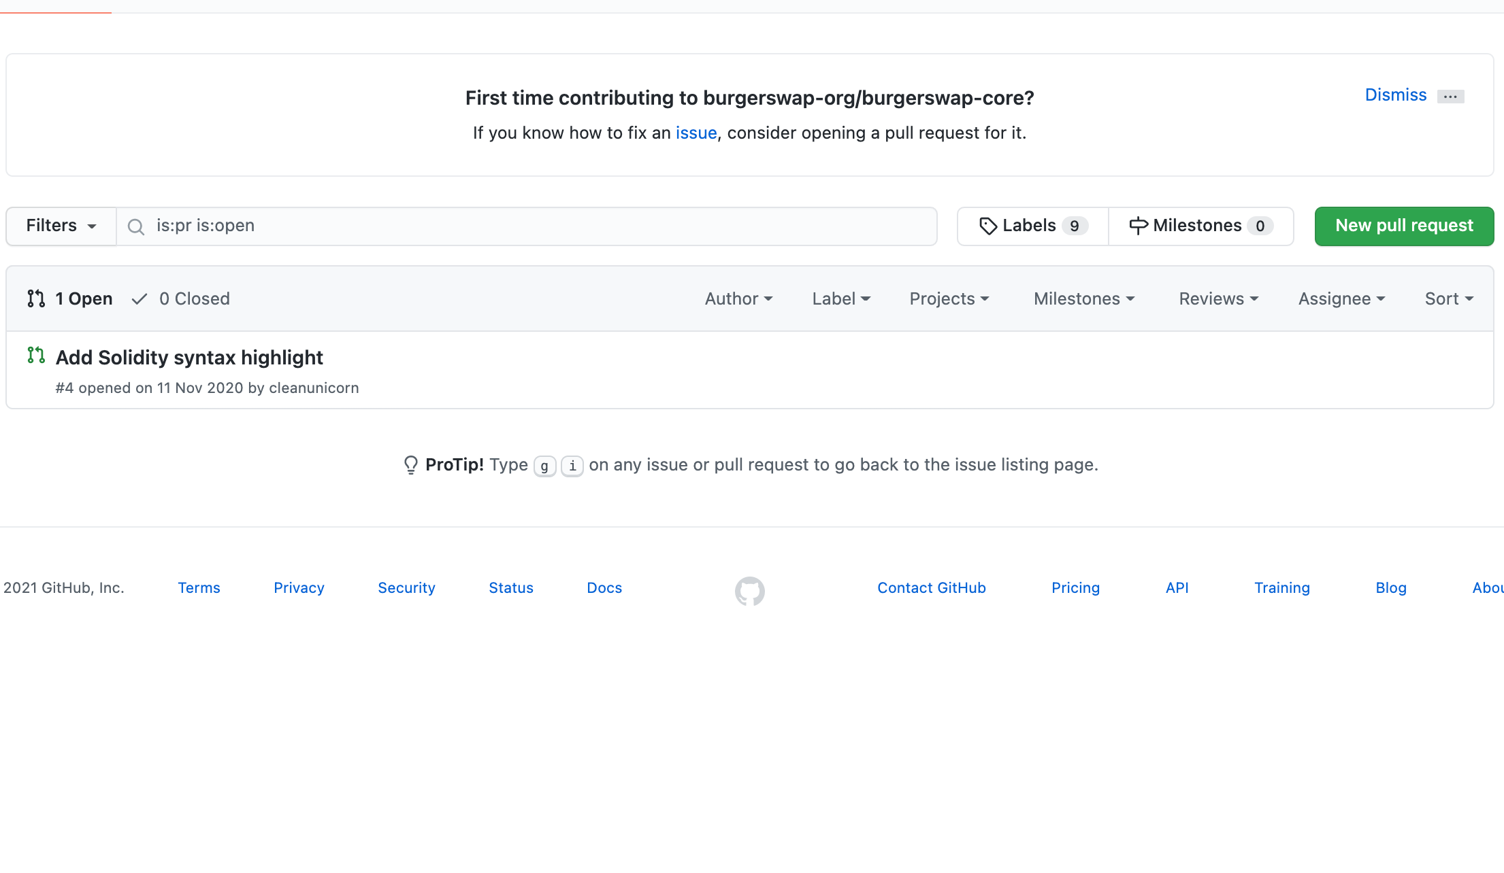Open the Pricing footer link
This screenshot has width=1504, height=873.
tap(1075, 588)
